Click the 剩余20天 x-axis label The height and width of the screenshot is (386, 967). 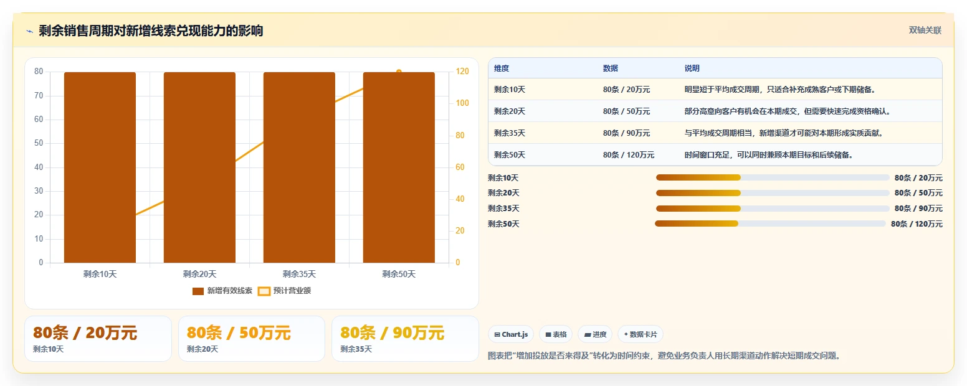tap(199, 274)
